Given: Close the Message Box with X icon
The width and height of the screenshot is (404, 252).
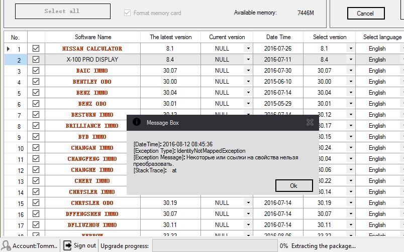Looking at the screenshot, I should [x=310, y=122].
